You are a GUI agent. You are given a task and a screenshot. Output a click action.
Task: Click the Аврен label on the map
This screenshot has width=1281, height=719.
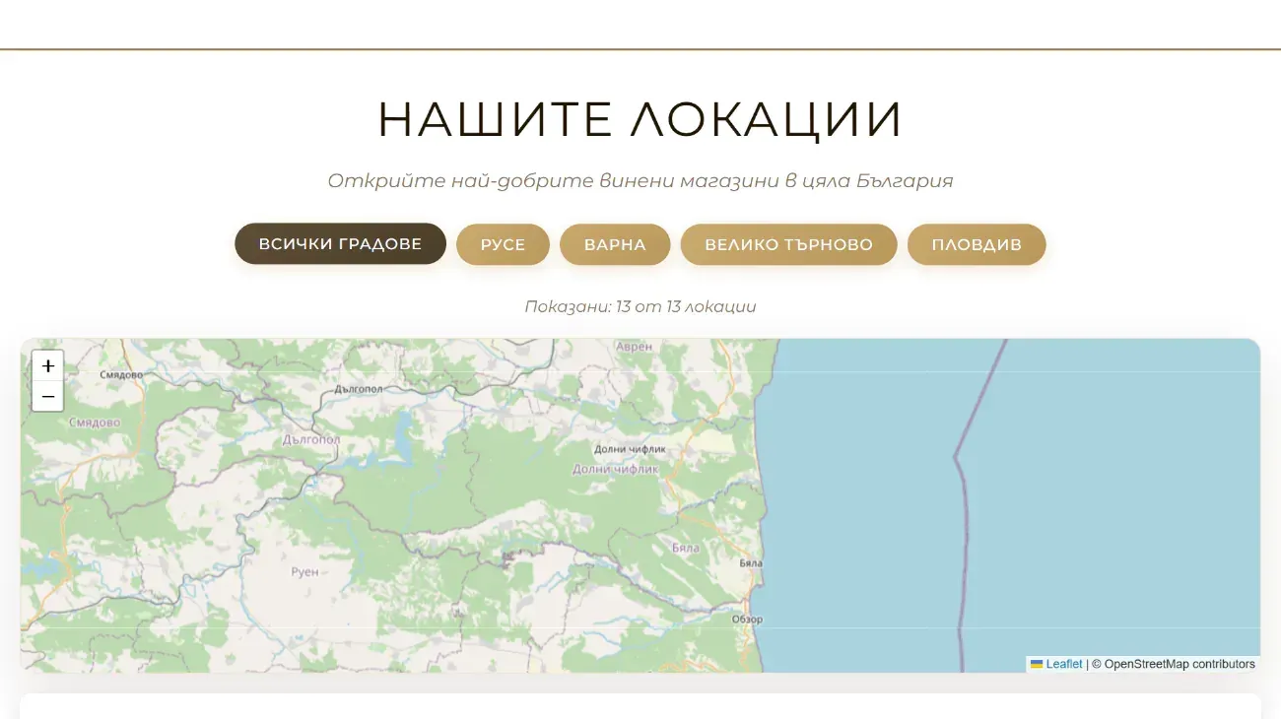(x=634, y=347)
